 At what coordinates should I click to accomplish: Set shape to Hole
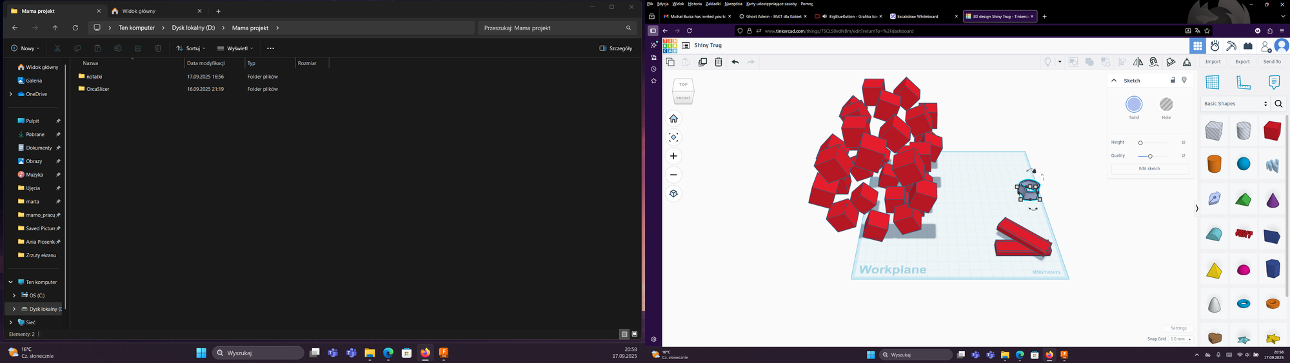(1166, 104)
